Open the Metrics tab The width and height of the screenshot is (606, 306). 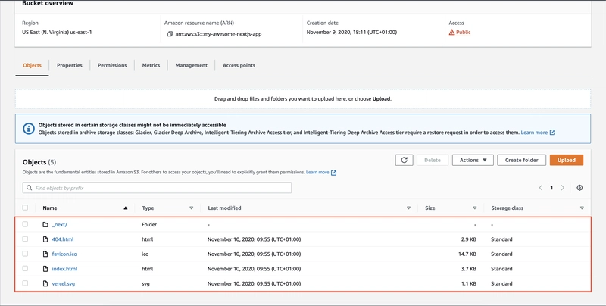click(151, 65)
